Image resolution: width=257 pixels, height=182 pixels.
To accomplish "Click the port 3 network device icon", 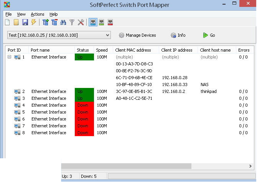I will [17, 98].
